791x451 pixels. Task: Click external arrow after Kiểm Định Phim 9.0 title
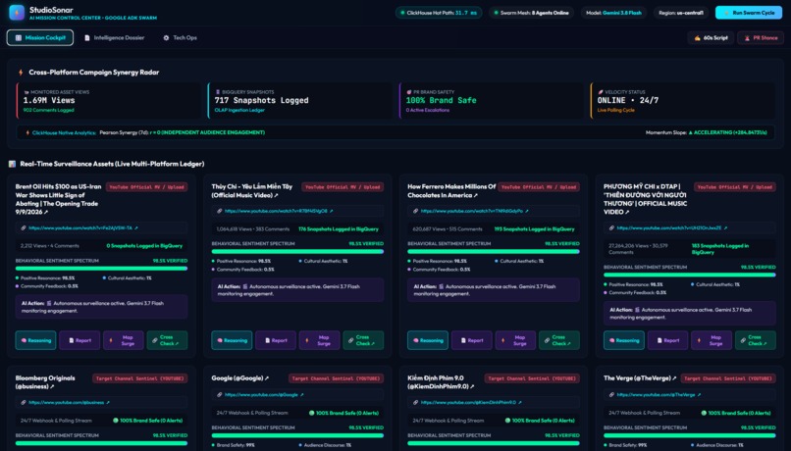point(472,386)
